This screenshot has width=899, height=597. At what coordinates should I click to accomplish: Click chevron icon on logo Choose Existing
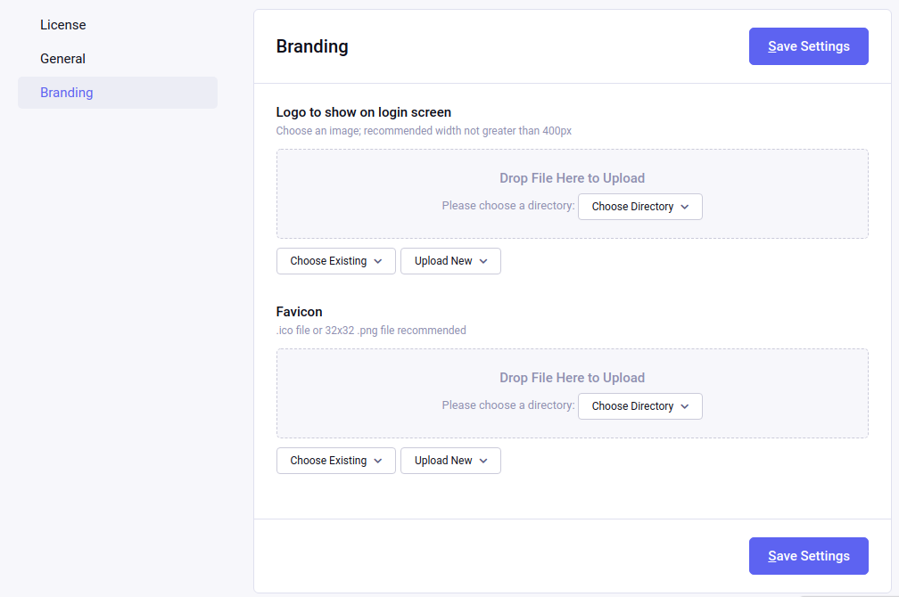point(378,261)
